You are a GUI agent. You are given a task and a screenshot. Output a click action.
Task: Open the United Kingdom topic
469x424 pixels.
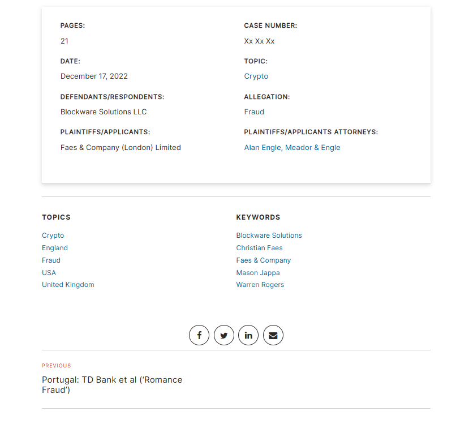tap(68, 285)
